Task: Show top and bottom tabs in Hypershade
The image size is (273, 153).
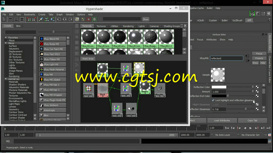Action: 22,19
